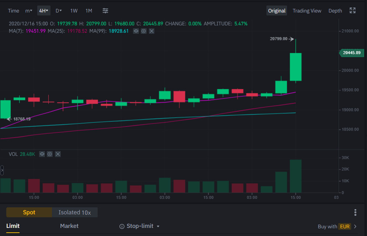Open the chart indicator settings icon
This screenshot has height=236, width=367.
(x=105, y=11)
